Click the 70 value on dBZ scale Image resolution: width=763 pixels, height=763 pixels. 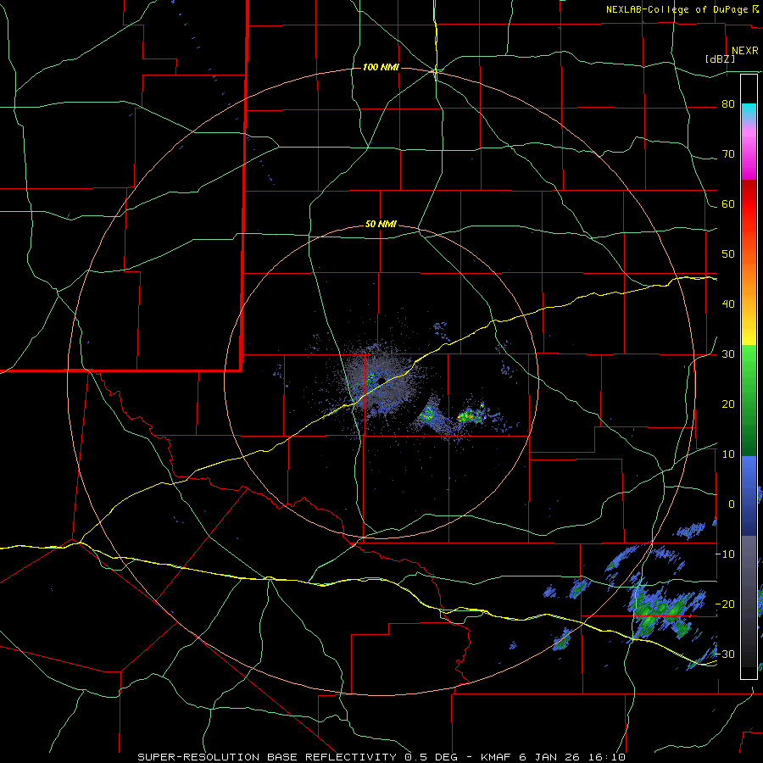click(728, 154)
